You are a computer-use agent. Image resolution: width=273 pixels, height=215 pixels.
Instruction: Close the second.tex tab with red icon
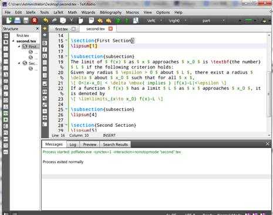[x=110, y=29]
